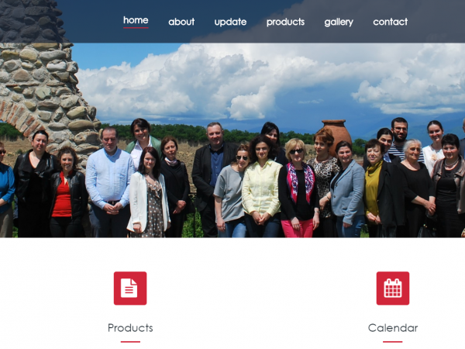Click the dark stones at the header's left corner
The width and height of the screenshot is (465, 349).
point(31,21)
